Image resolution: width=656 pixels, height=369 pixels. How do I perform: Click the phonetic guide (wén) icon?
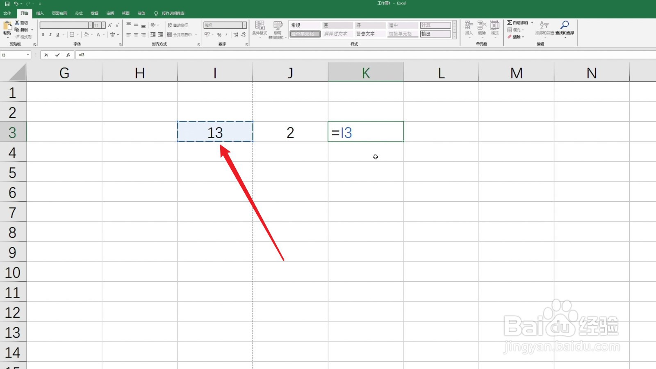pyautogui.click(x=112, y=34)
